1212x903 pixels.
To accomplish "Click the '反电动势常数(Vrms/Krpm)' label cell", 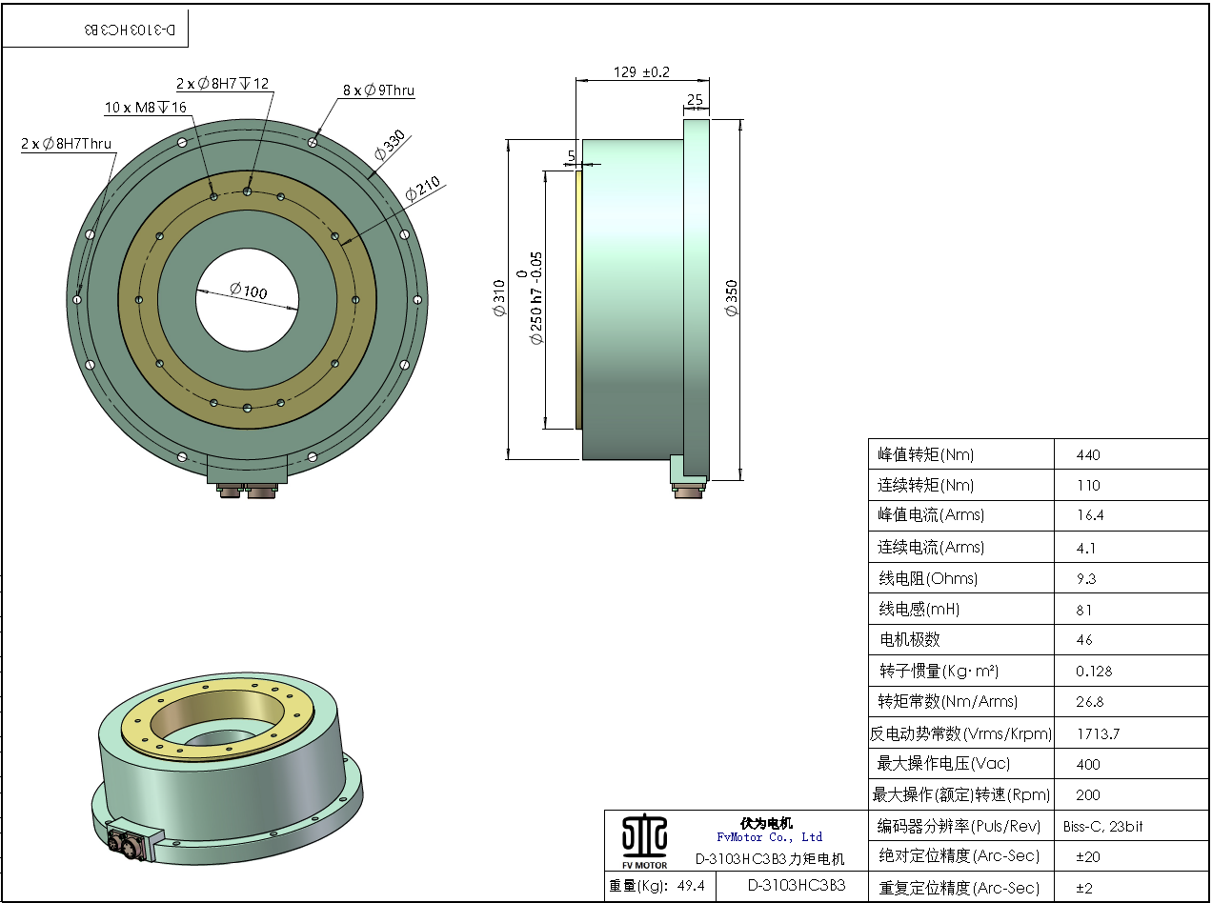I will click(961, 733).
